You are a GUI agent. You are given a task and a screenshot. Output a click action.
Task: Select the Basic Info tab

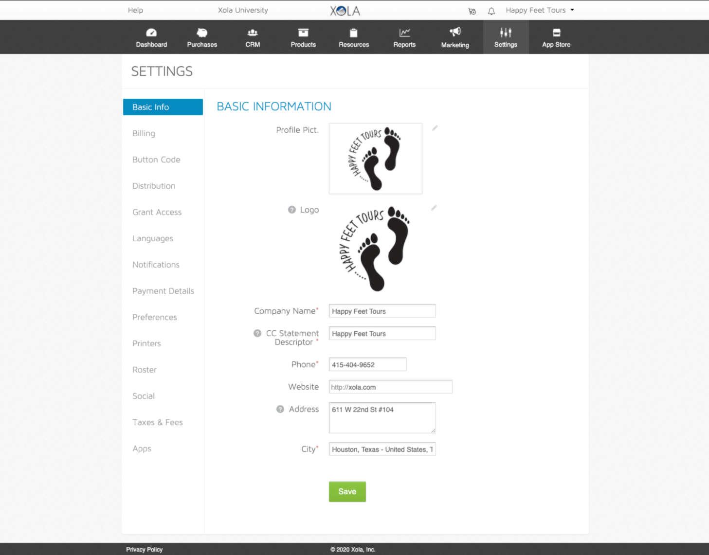163,107
